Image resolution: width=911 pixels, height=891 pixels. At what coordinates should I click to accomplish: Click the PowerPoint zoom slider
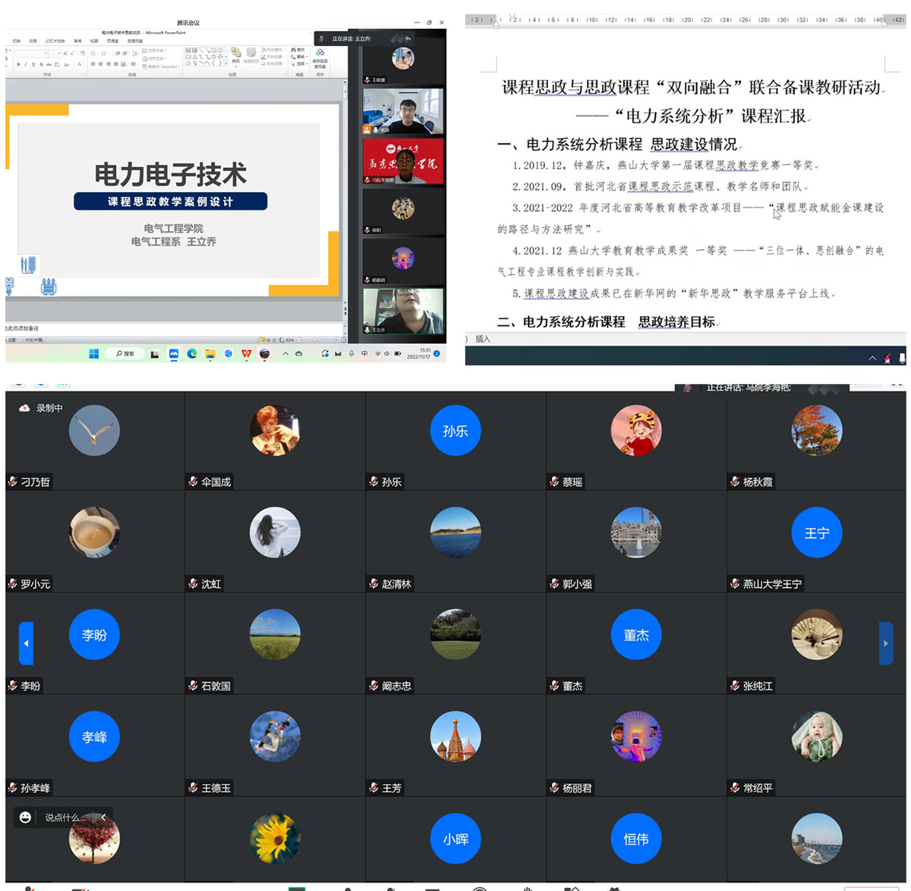[x=315, y=340]
